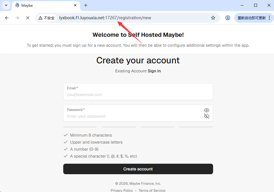The width and height of the screenshot is (274, 192).
Task: Stop page loading with X icon
Action: (28, 18)
